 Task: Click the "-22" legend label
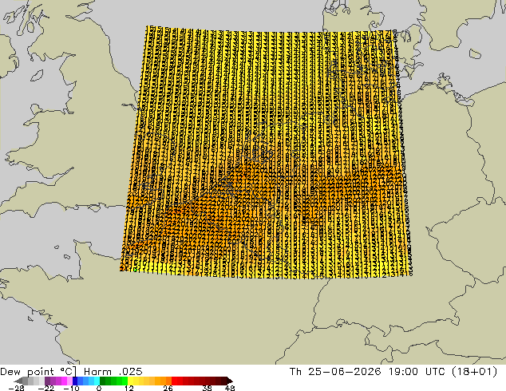[x=46, y=388]
